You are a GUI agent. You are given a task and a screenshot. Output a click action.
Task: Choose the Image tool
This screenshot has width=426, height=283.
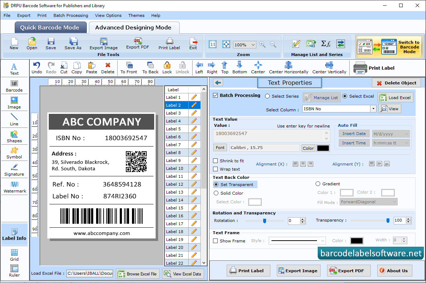pos(14,103)
